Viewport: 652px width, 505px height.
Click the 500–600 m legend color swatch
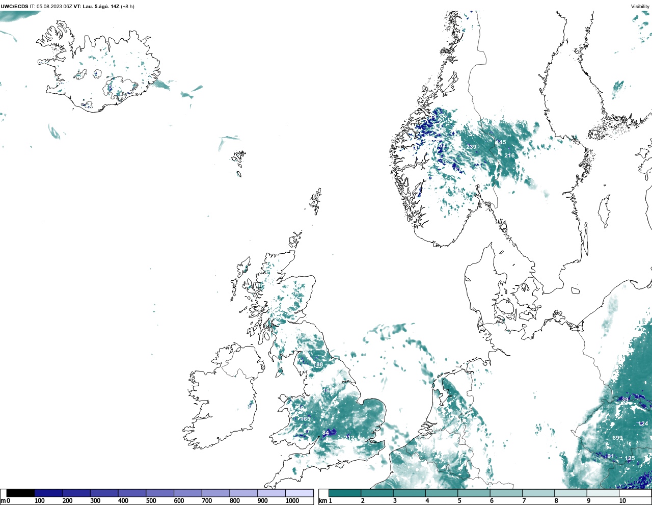[x=160, y=493]
